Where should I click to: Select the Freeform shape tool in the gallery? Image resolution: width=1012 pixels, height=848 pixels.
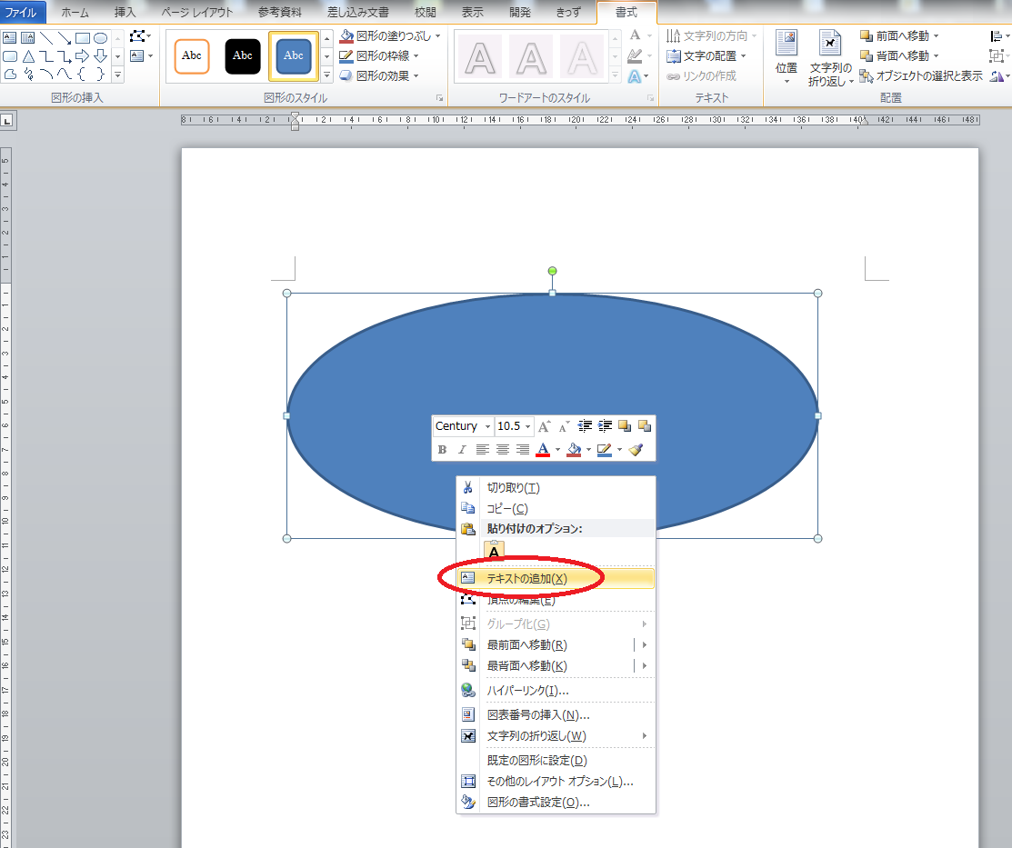pyautogui.click(x=10, y=75)
